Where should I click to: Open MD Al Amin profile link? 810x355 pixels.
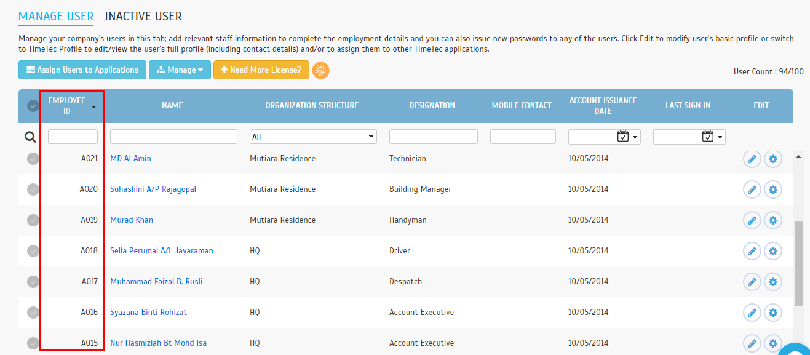[x=130, y=159]
